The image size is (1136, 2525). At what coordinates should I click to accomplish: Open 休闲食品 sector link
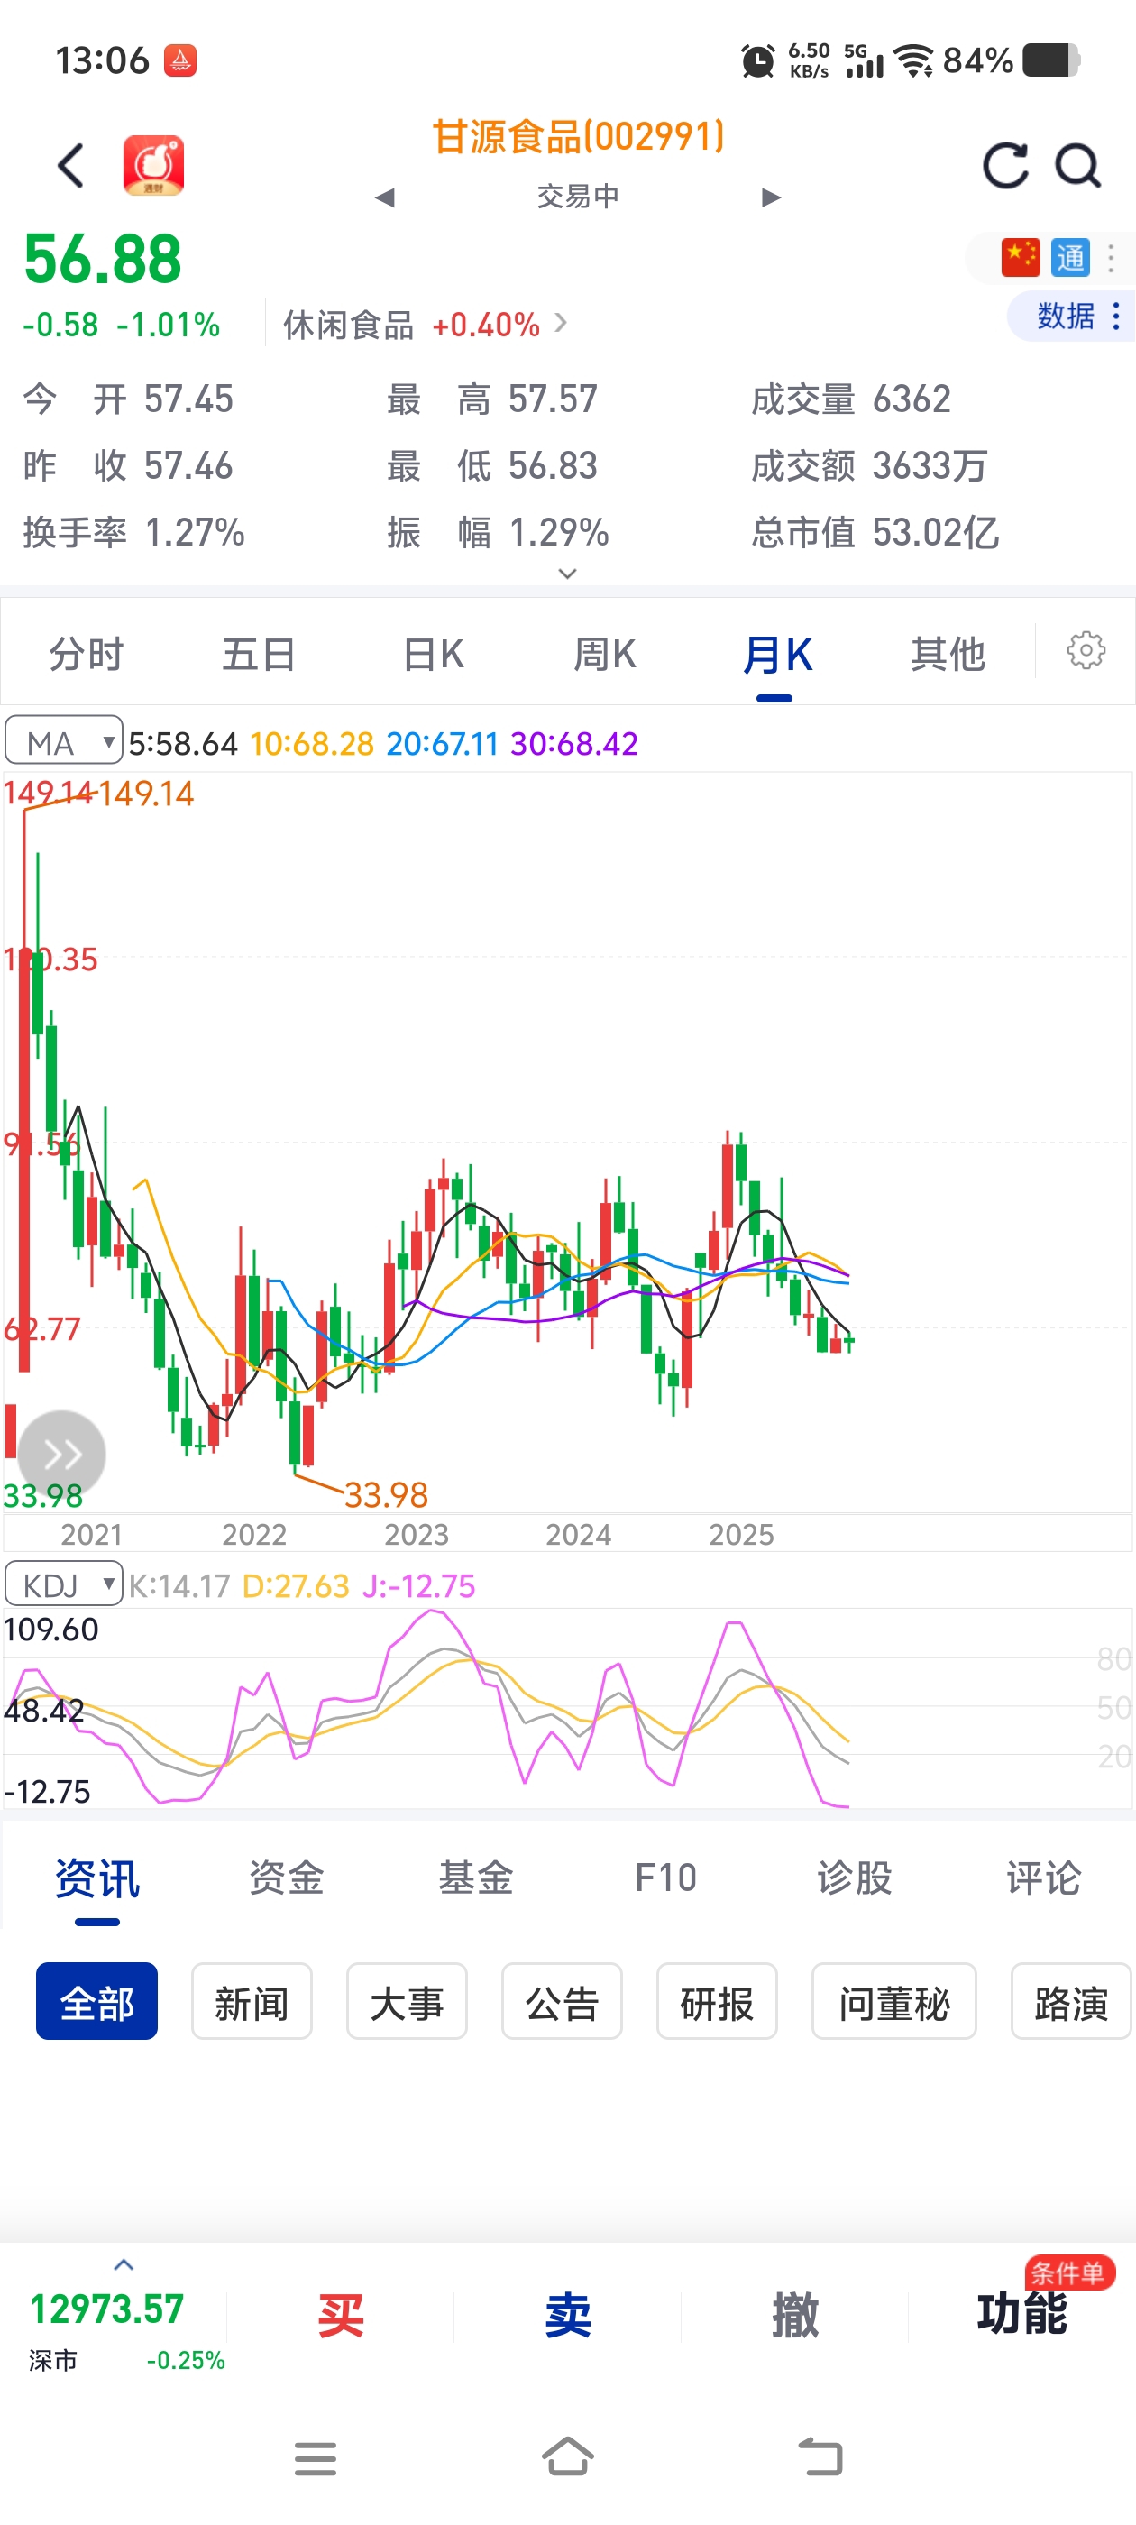[425, 325]
